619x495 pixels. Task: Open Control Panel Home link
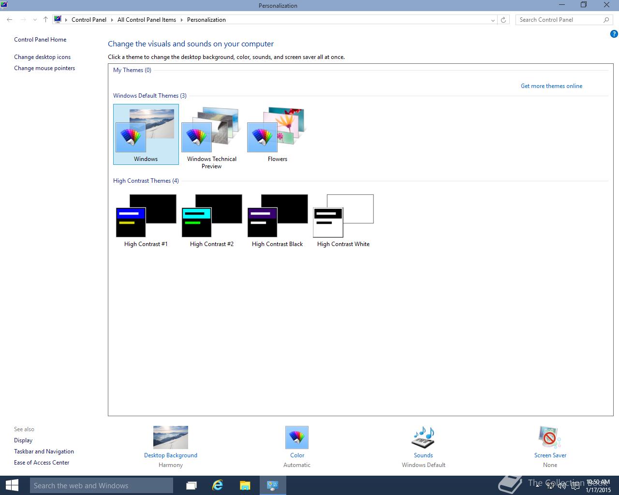click(40, 40)
